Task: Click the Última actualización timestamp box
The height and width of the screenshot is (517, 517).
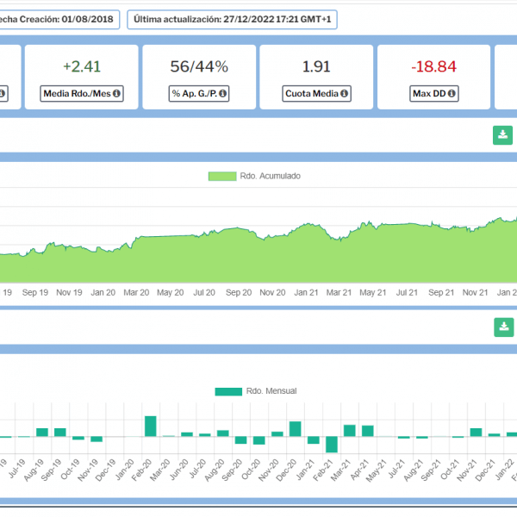Action: pos(232,20)
